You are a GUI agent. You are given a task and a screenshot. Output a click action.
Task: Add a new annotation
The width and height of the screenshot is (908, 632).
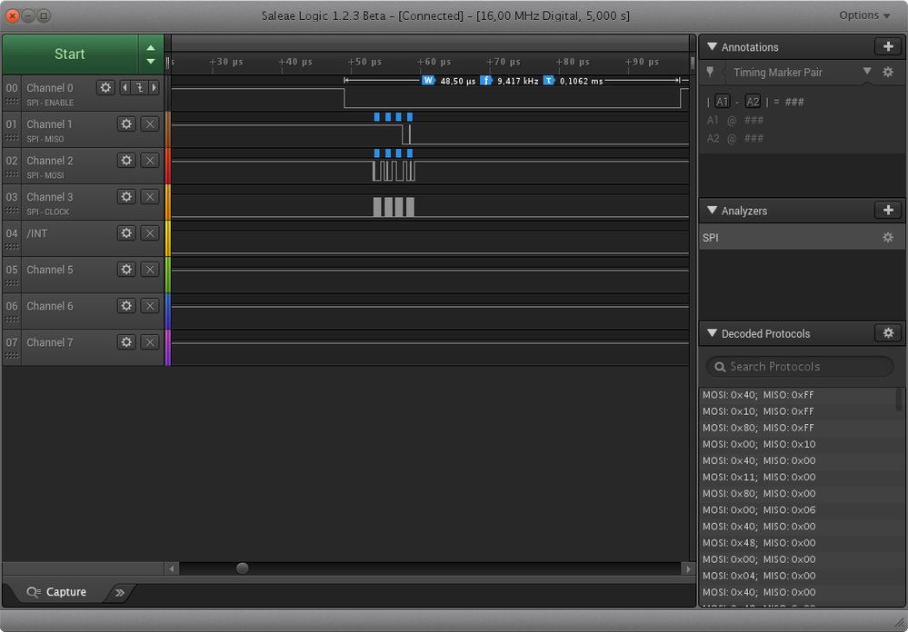[888, 47]
